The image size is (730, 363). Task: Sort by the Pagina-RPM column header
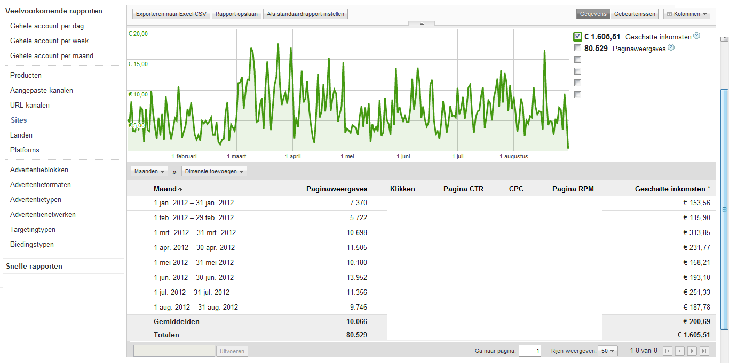pyautogui.click(x=573, y=189)
